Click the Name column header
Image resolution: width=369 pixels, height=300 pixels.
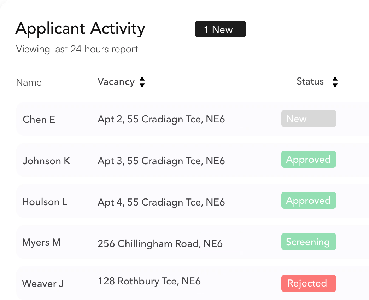click(x=29, y=82)
